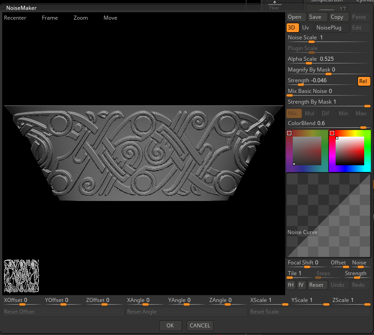
Task: Click inside the Noise Curve graph
Action: (328, 215)
